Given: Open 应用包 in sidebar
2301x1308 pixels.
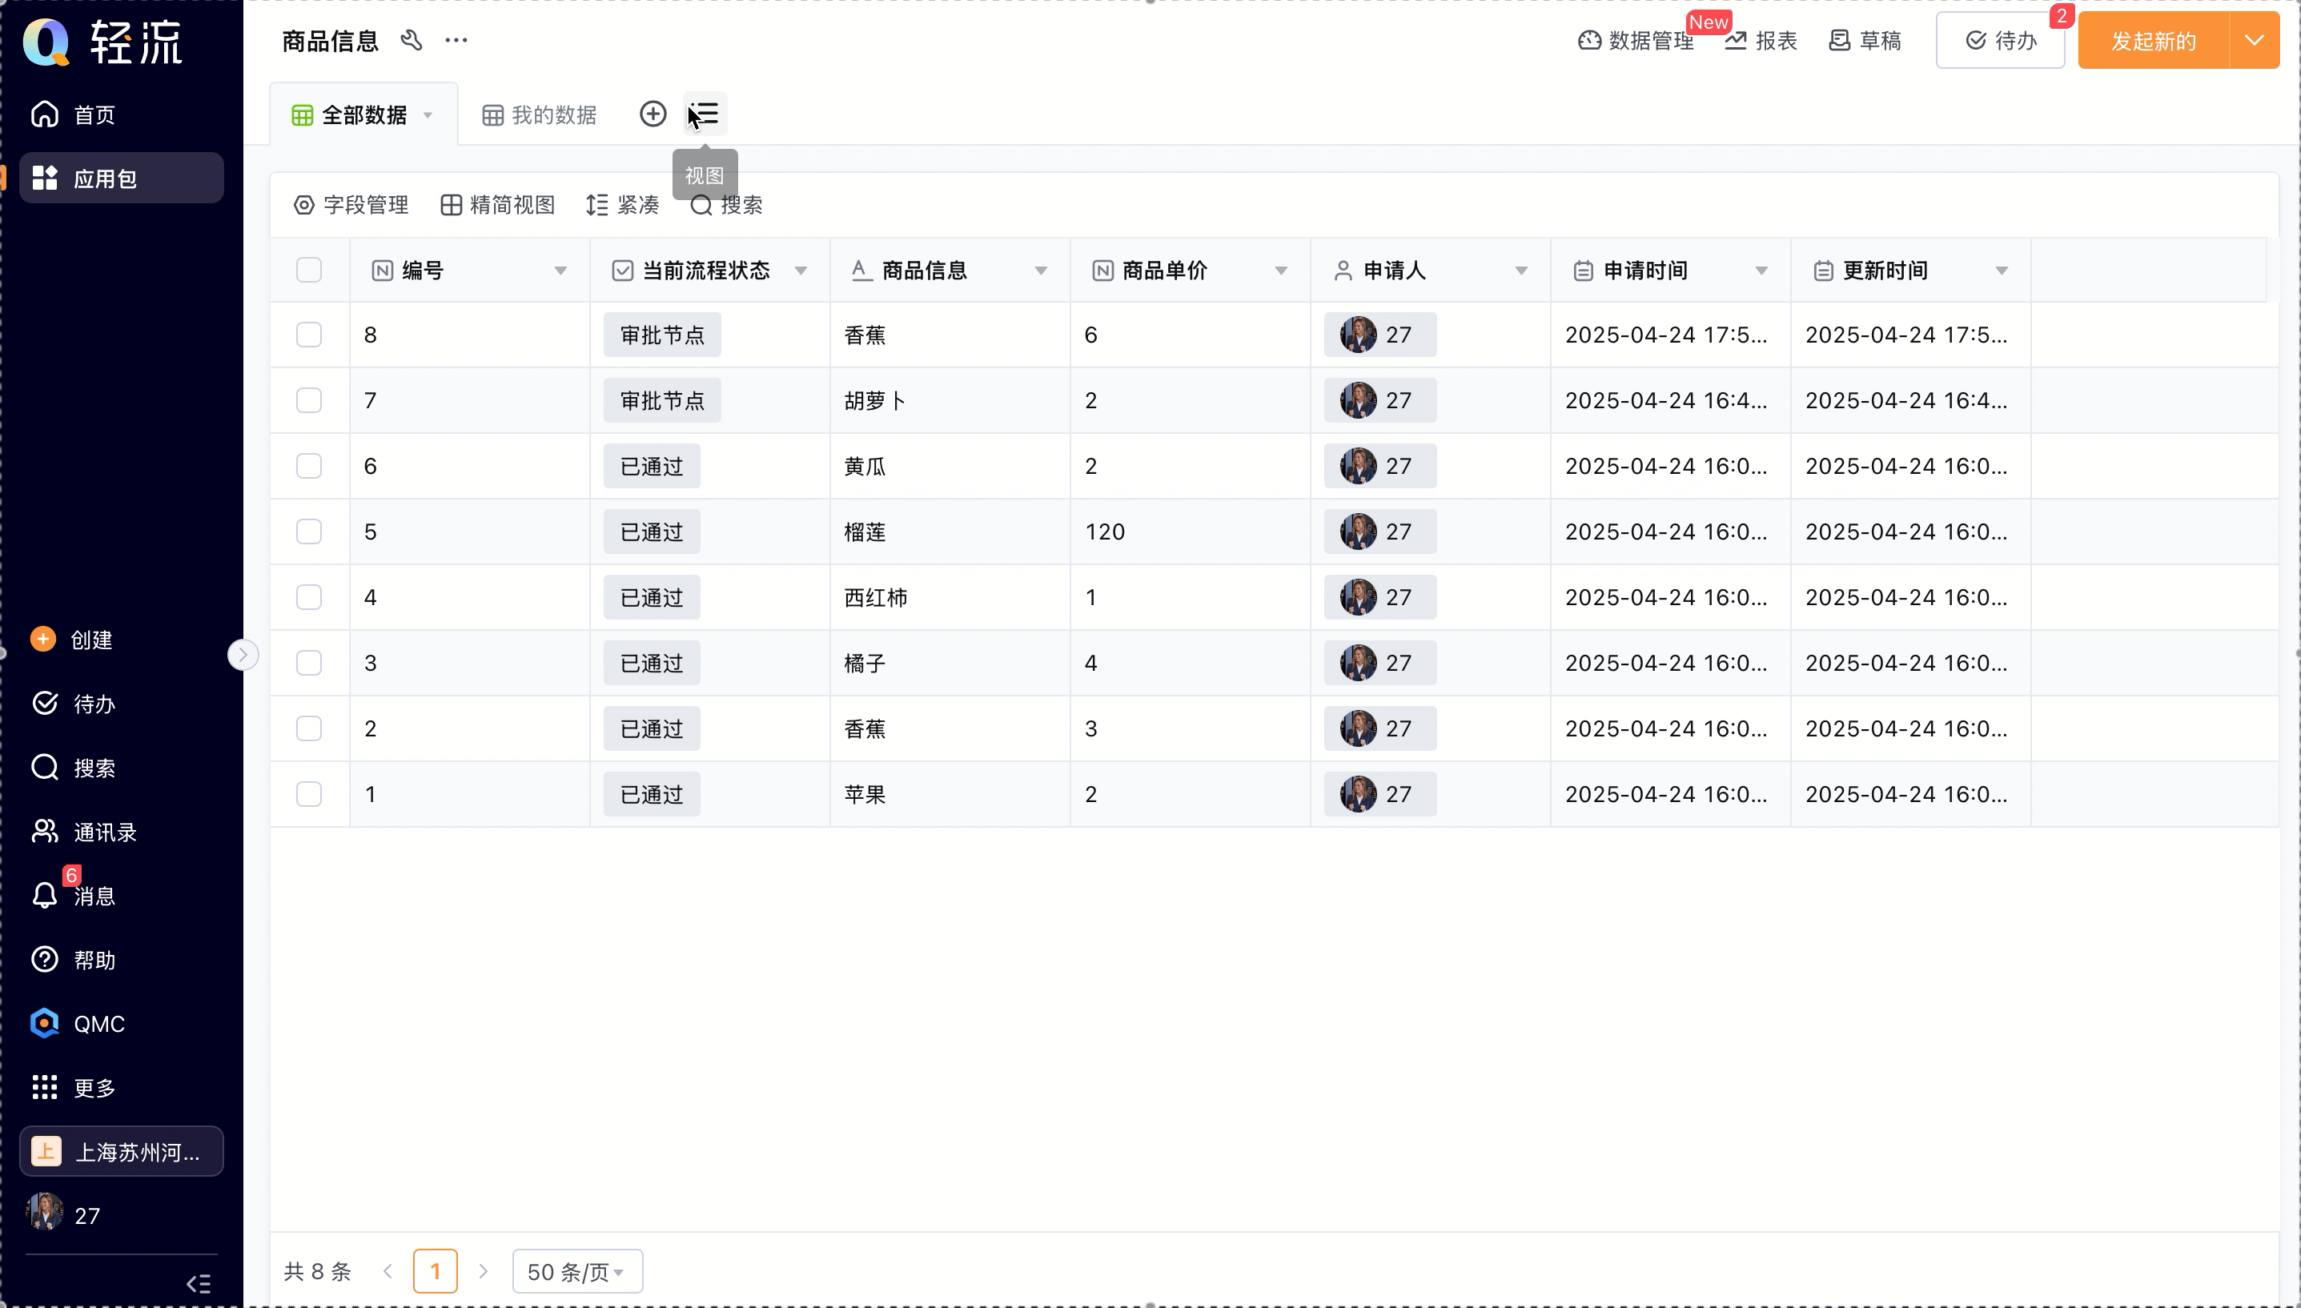Looking at the screenshot, I should tap(121, 178).
